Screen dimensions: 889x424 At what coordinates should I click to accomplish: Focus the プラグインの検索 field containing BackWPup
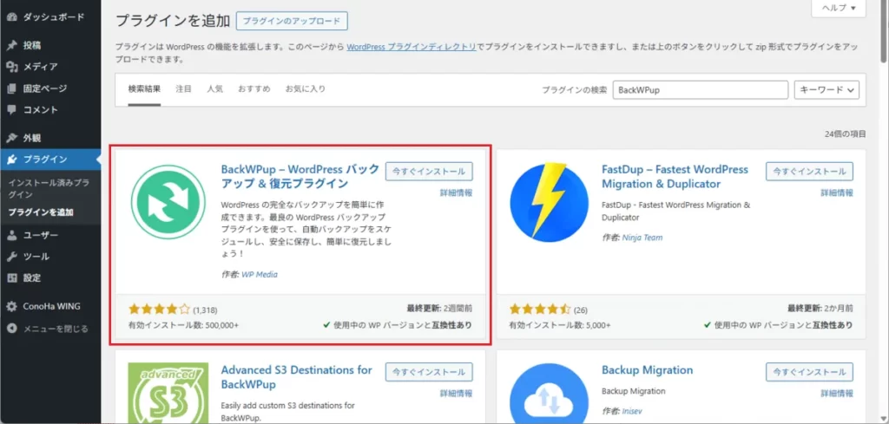[x=701, y=90]
